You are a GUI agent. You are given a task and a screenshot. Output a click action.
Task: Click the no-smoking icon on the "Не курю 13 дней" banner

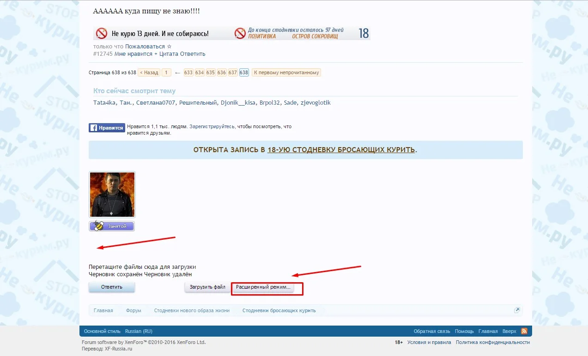[x=100, y=33]
